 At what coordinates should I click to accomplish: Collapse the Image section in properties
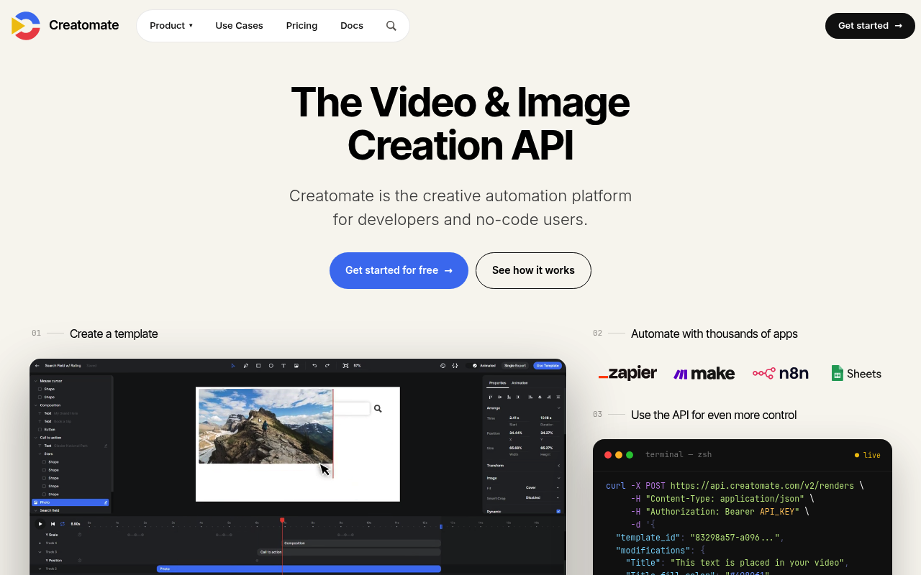[559, 478]
